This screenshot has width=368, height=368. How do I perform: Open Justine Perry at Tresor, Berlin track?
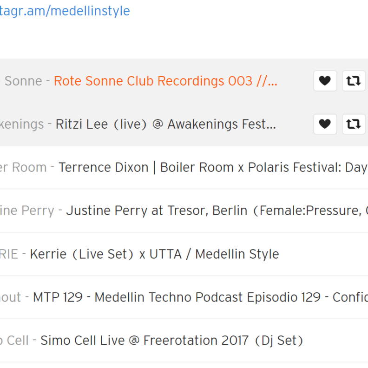click(x=217, y=210)
